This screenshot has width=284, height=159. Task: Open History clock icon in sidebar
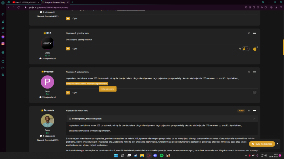pyautogui.click(x=3, y=62)
